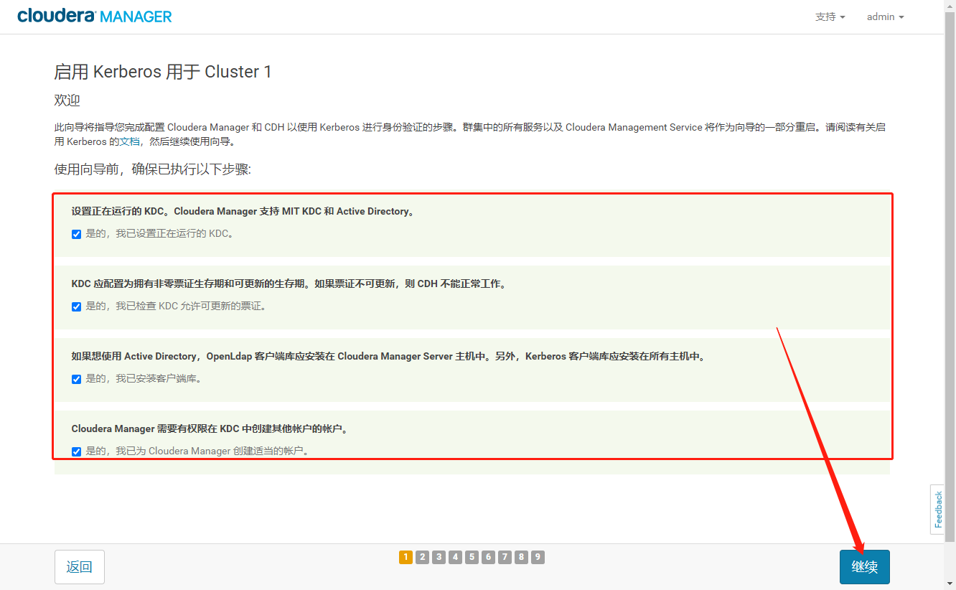Toggle the 我已设置正在运行的 KDC checkbox

pyautogui.click(x=76, y=234)
